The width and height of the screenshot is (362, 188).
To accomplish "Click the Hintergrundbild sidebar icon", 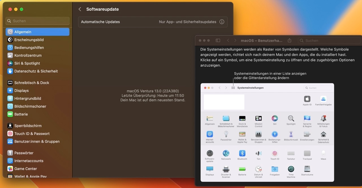I will (x=10, y=99).
